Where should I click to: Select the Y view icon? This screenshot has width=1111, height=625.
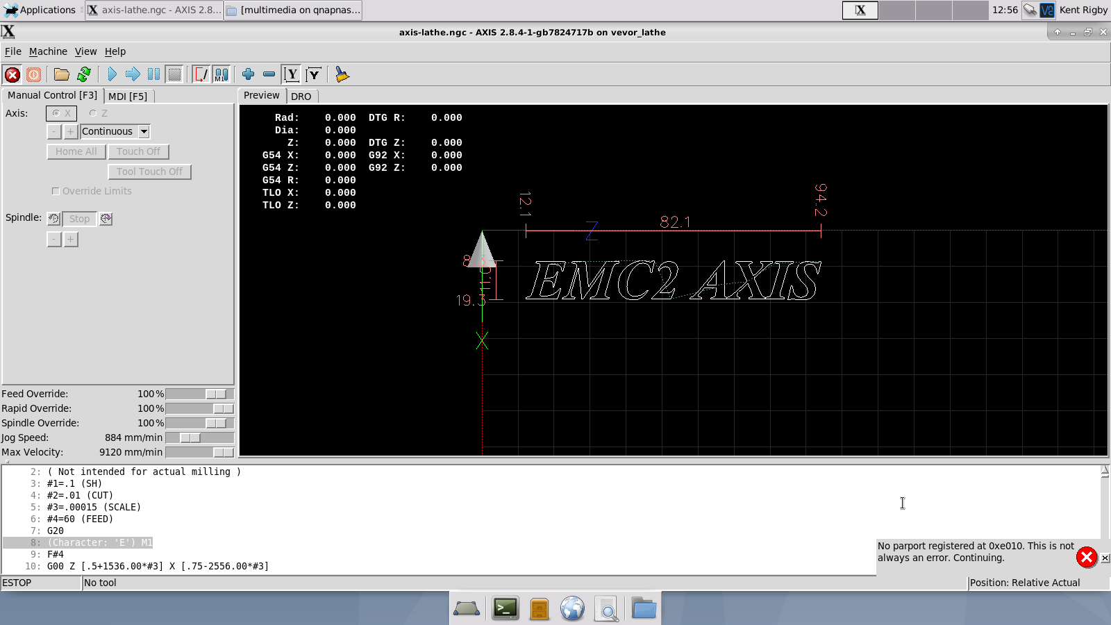click(292, 74)
